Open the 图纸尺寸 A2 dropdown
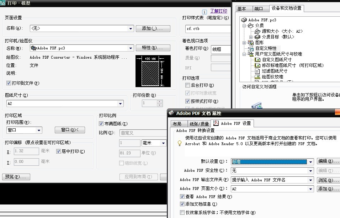The image size is (340, 218). 120,104
